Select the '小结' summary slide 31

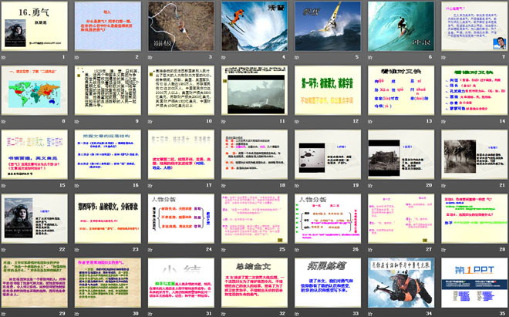(181, 282)
